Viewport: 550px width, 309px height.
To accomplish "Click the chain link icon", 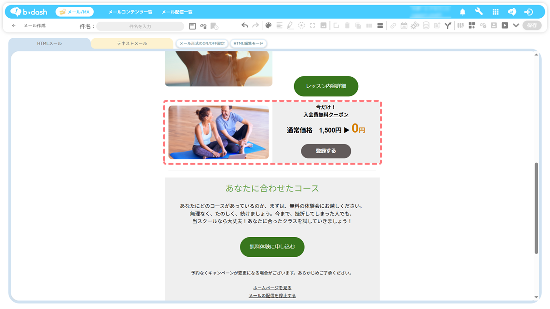I will click(393, 25).
